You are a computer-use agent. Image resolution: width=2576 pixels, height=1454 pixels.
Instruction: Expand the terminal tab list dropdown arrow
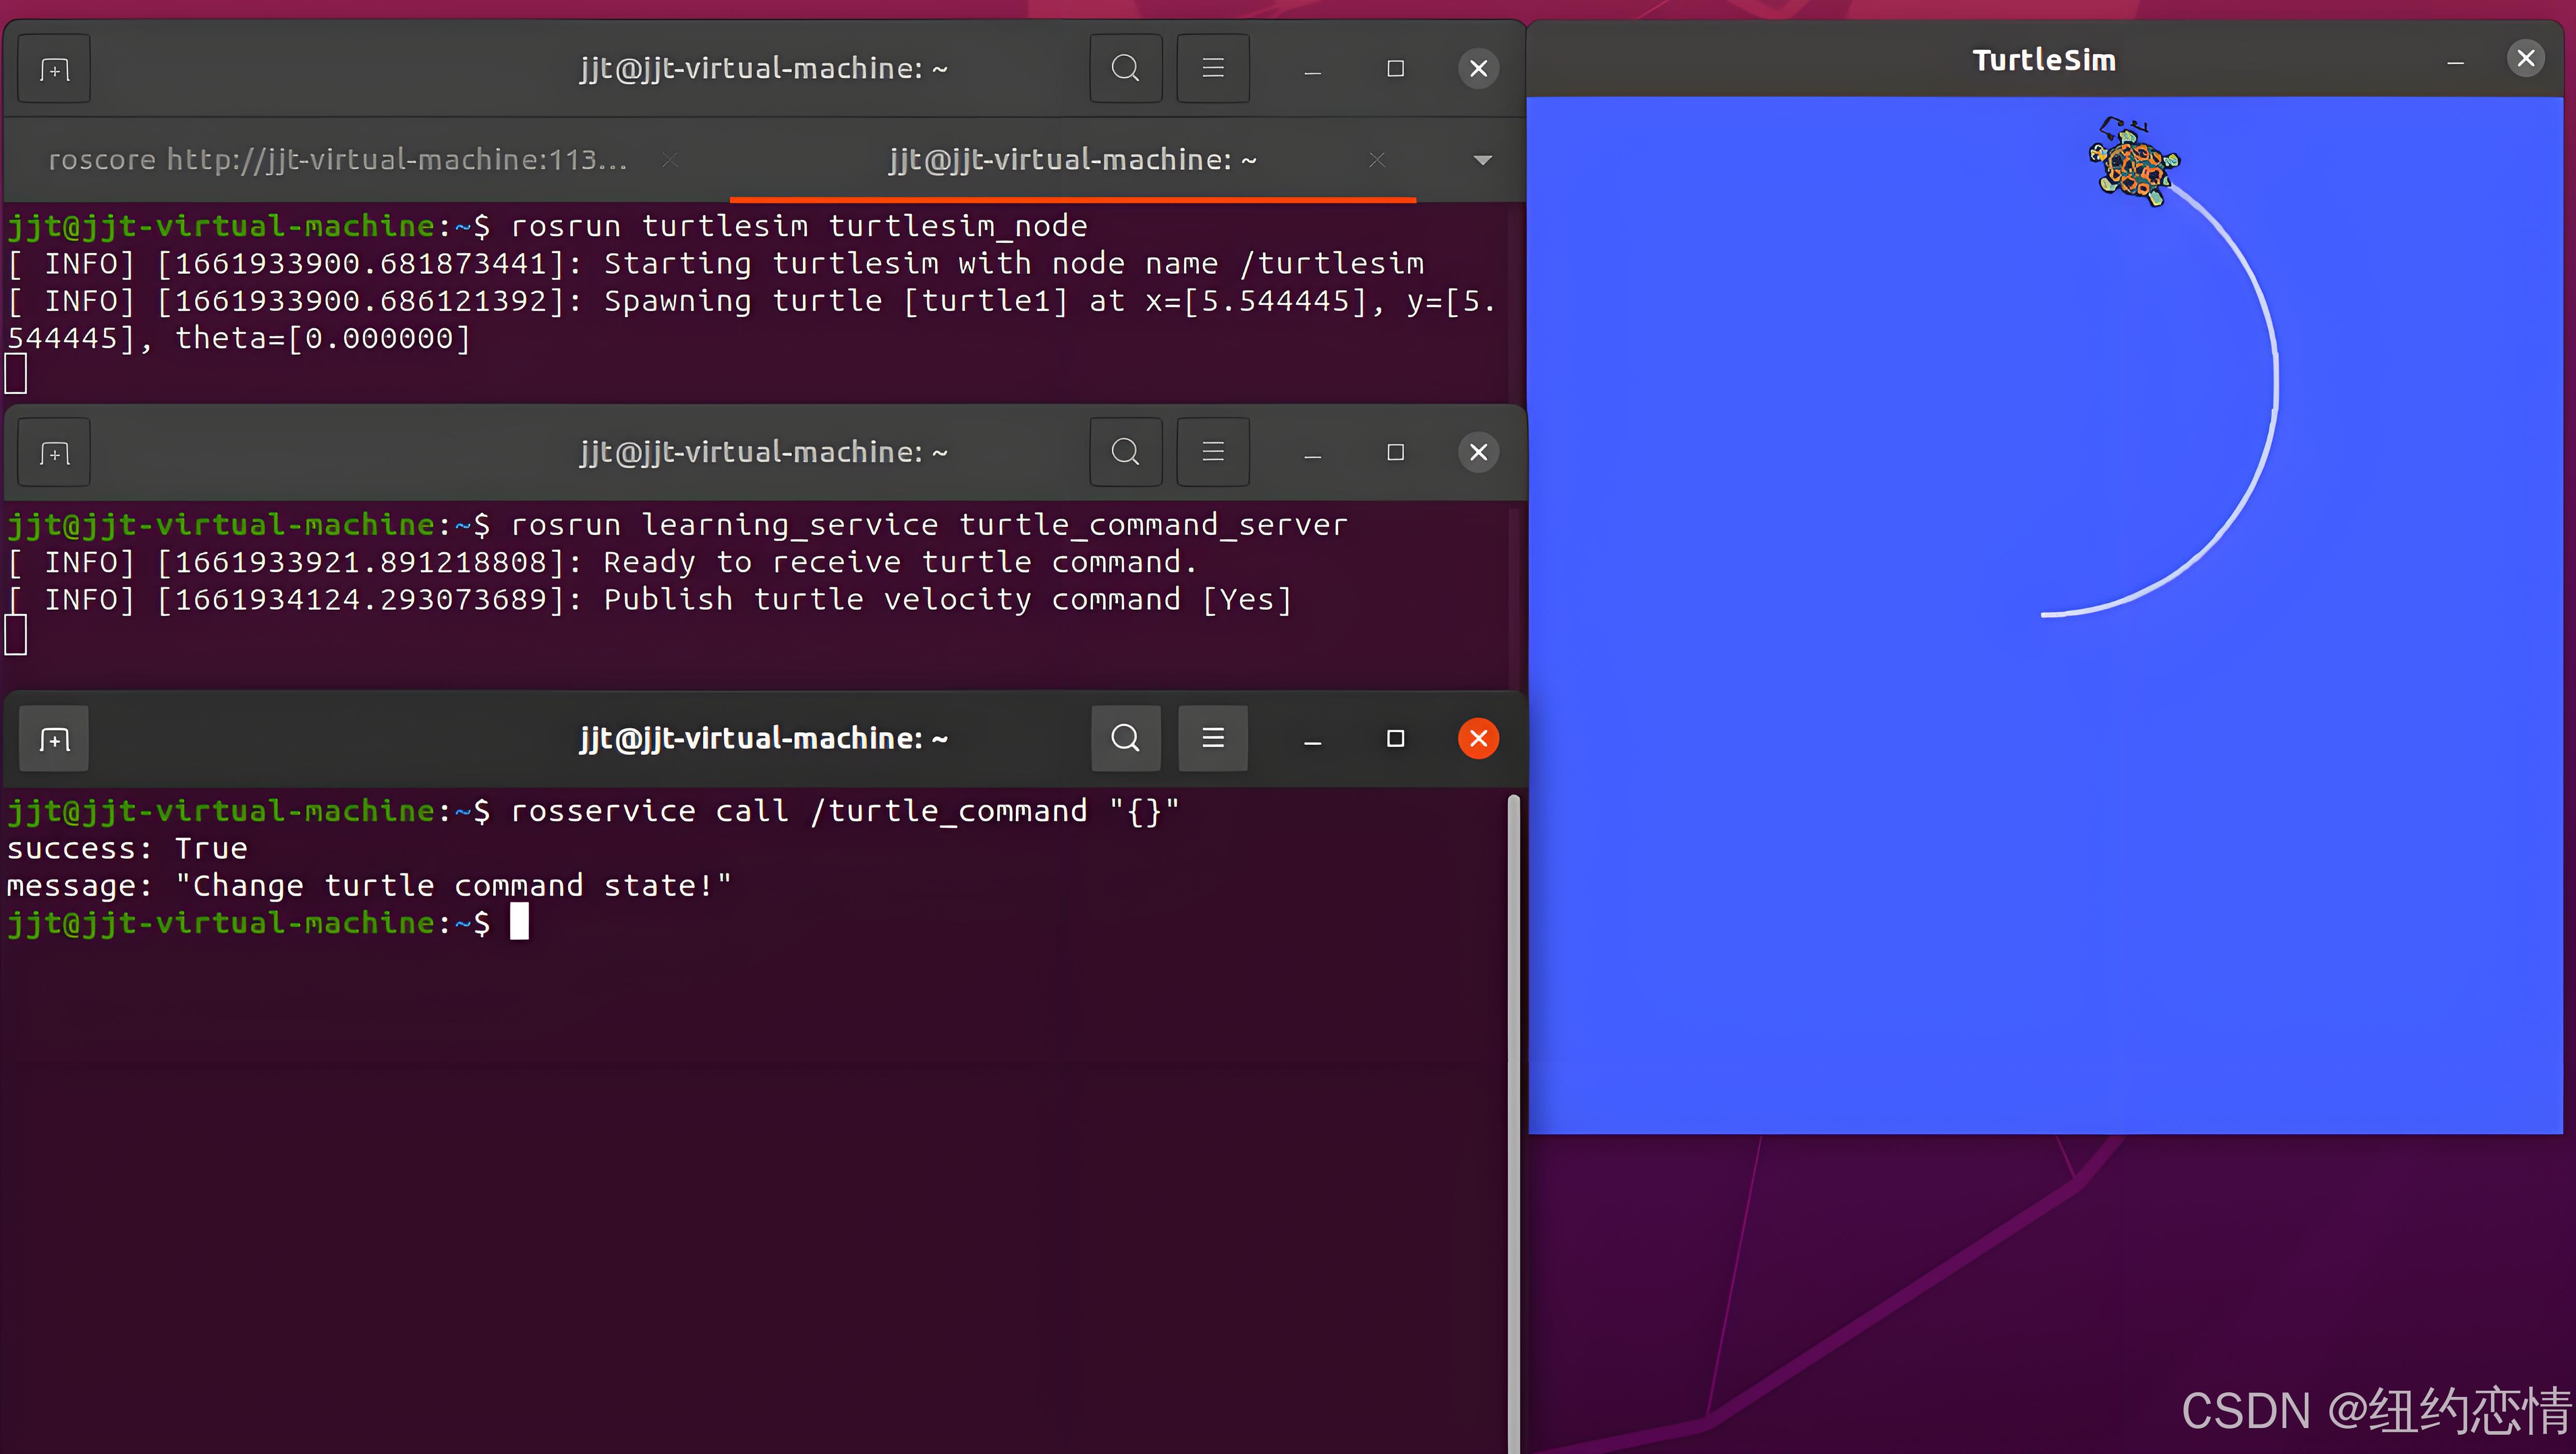click(1482, 160)
